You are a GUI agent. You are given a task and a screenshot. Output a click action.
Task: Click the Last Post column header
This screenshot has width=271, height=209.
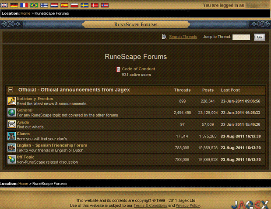pyautogui.click(x=230, y=90)
